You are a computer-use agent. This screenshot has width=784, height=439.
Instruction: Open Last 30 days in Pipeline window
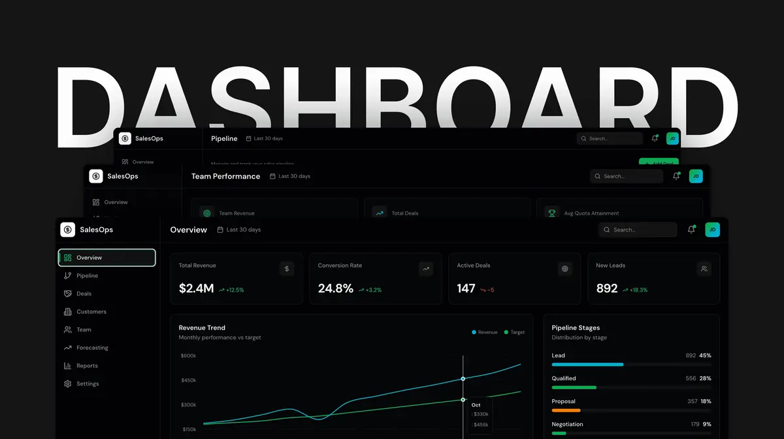265,138
